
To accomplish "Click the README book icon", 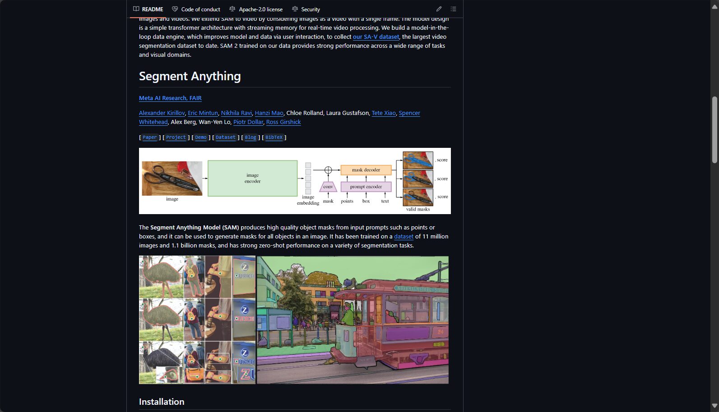I will (136, 9).
